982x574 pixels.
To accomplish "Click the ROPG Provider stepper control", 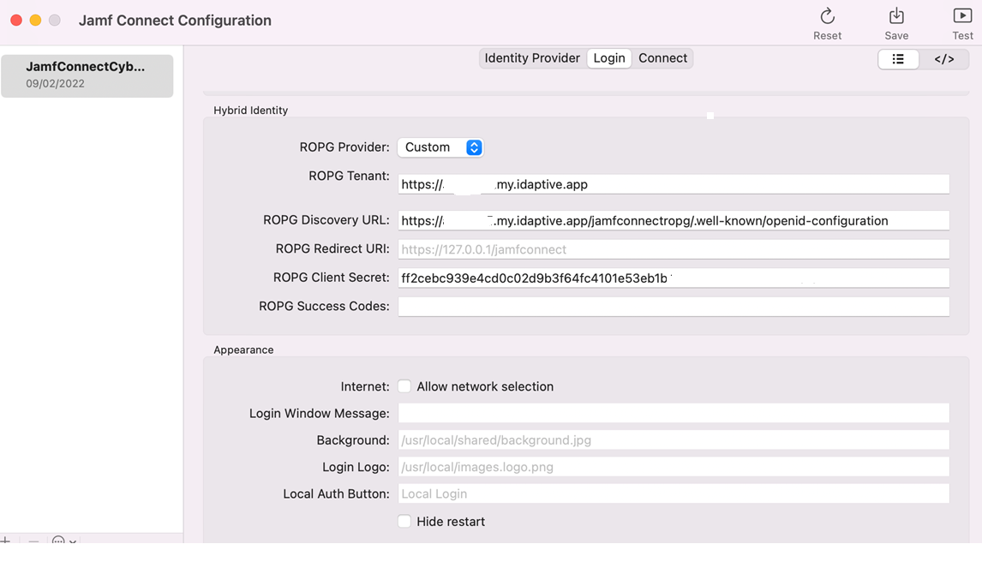I will tap(475, 146).
